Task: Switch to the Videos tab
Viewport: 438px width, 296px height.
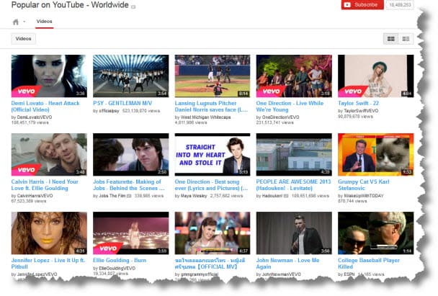Action: (44, 22)
